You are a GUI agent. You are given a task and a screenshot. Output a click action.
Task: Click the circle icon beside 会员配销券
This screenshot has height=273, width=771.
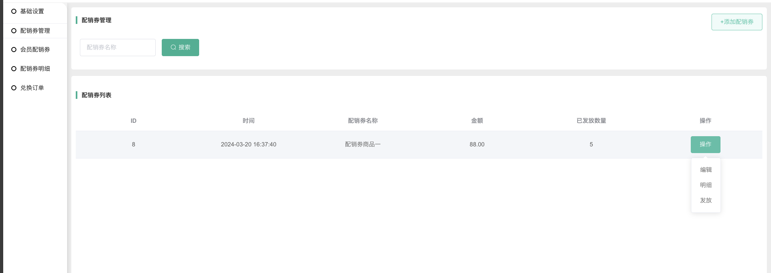tap(14, 50)
